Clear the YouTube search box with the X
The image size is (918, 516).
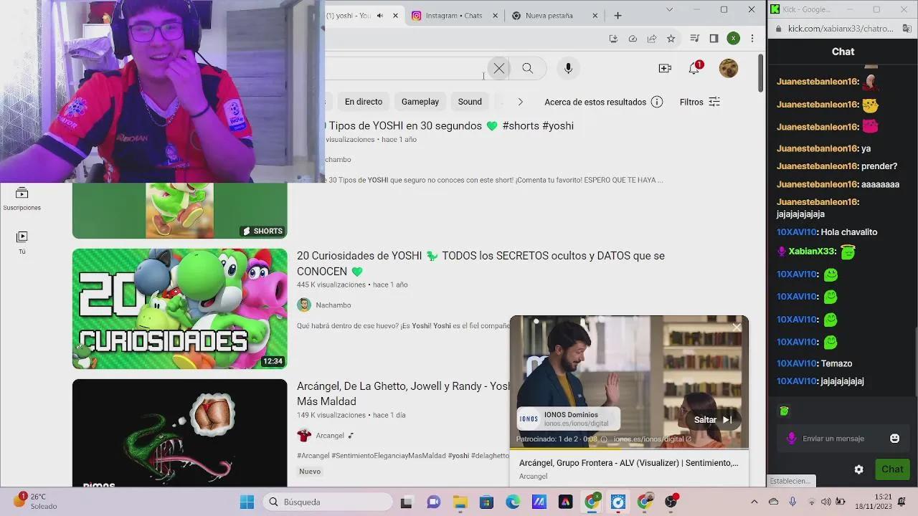point(499,68)
